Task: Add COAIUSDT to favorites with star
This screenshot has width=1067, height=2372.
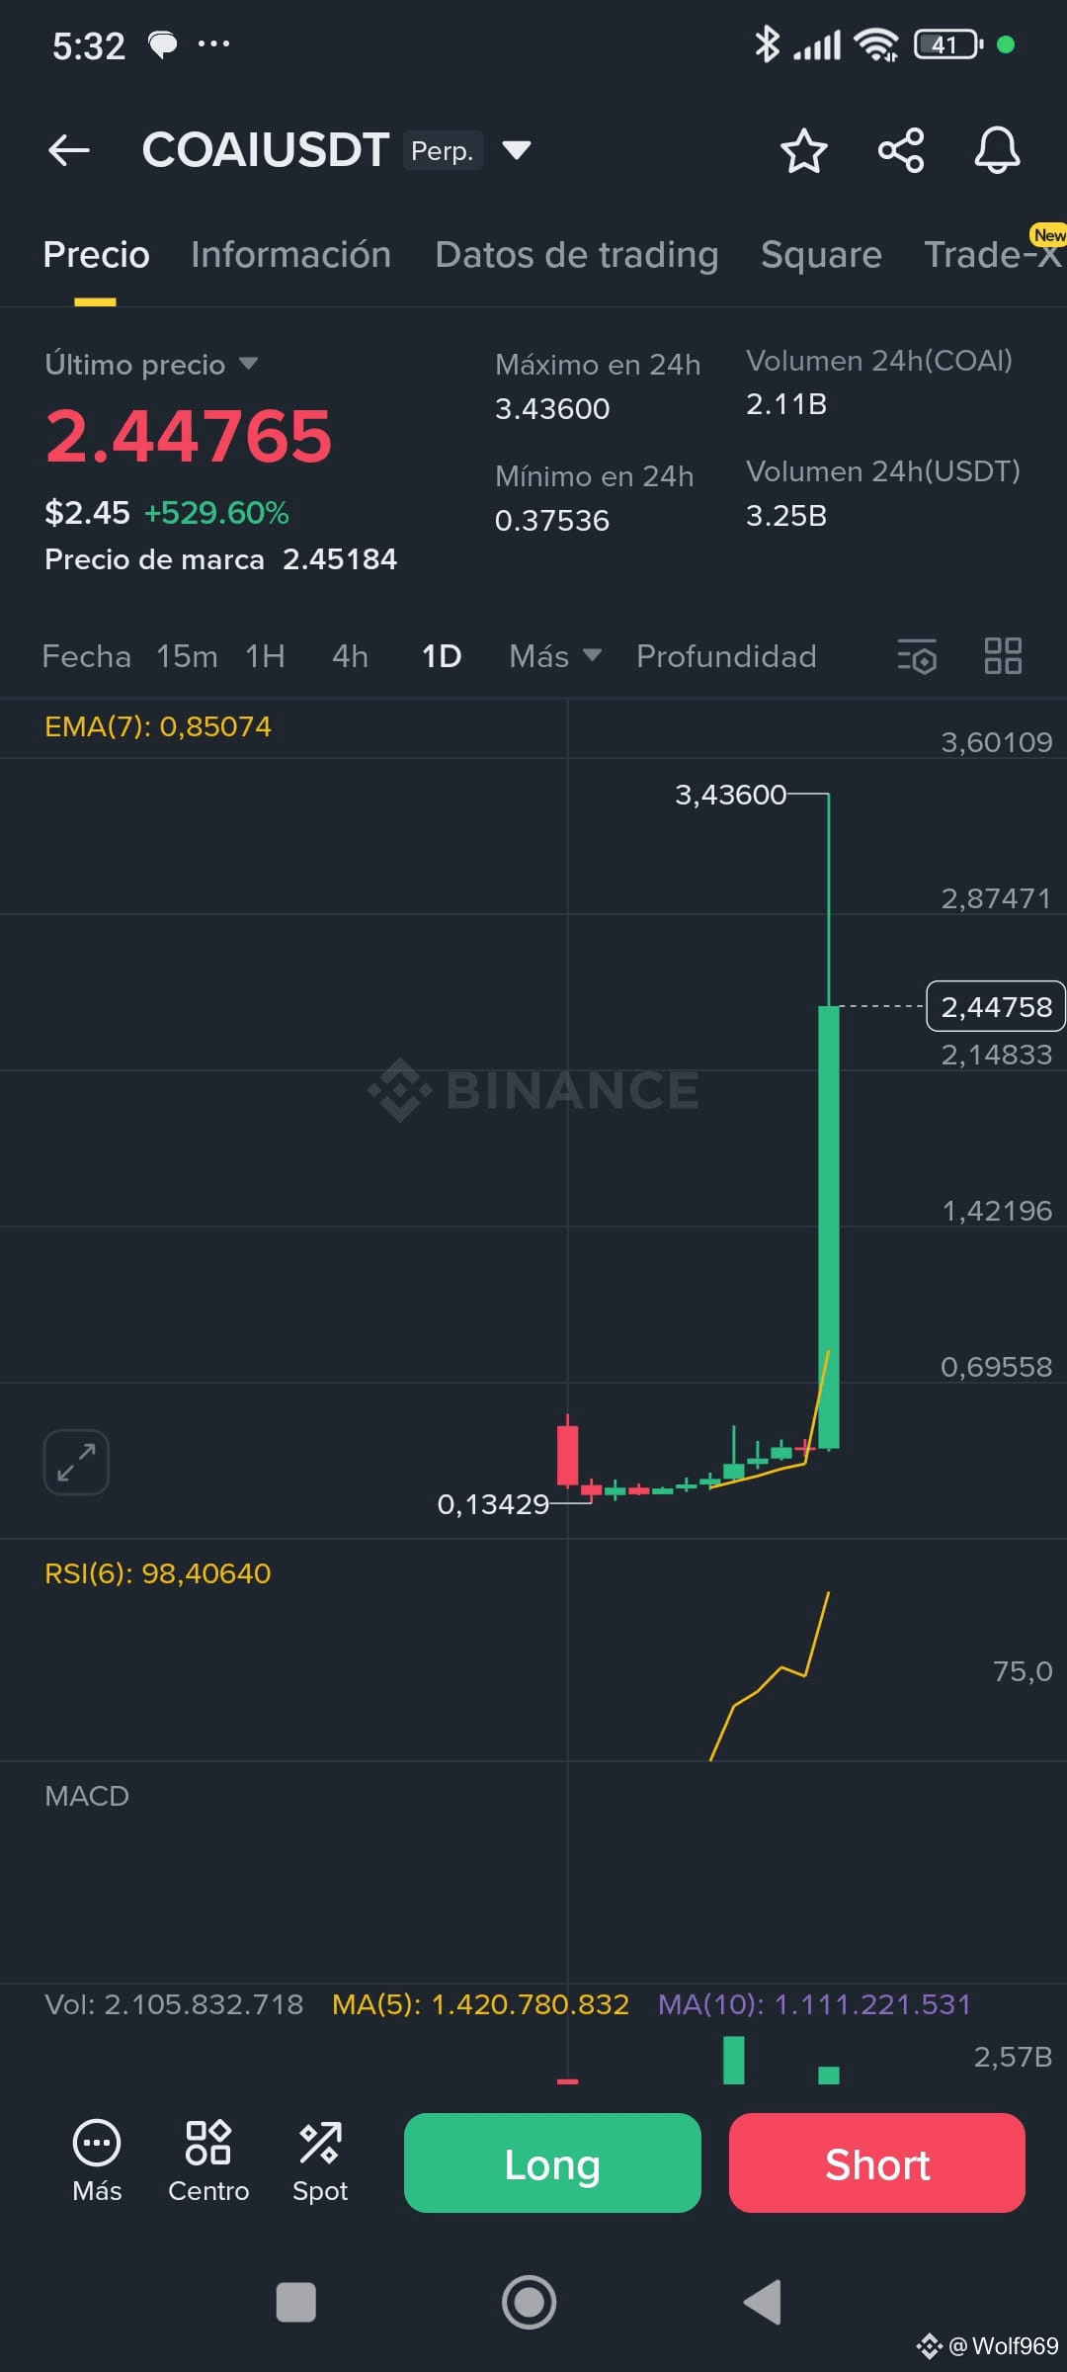Action: (x=803, y=150)
